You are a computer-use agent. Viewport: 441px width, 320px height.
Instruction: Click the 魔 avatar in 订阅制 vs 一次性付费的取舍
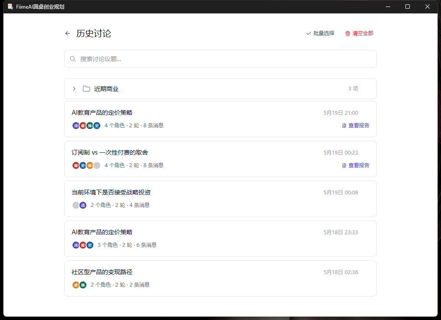tap(76, 165)
